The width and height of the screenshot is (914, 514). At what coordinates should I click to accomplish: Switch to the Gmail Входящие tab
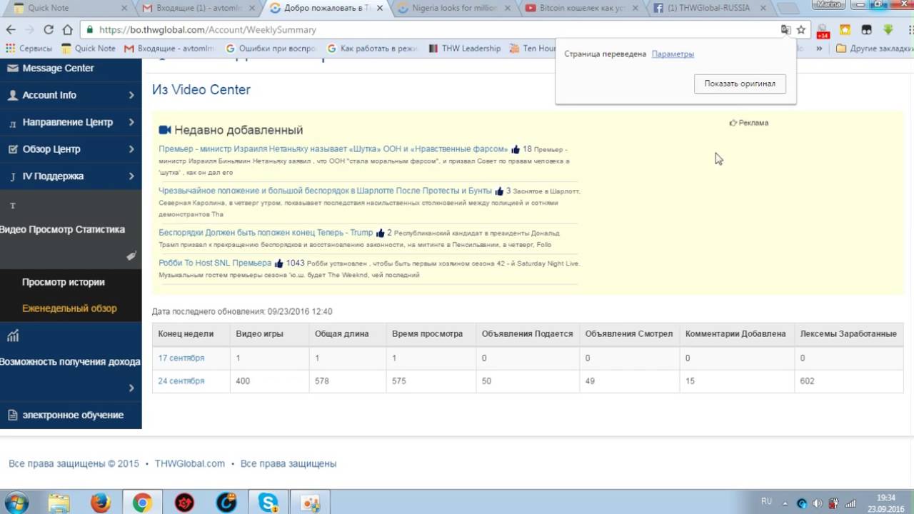pos(196,9)
